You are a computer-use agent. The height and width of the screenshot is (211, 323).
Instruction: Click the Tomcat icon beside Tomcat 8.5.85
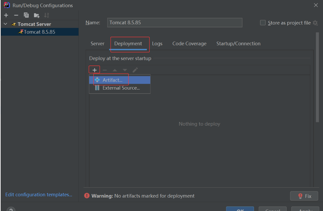coord(21,32)
